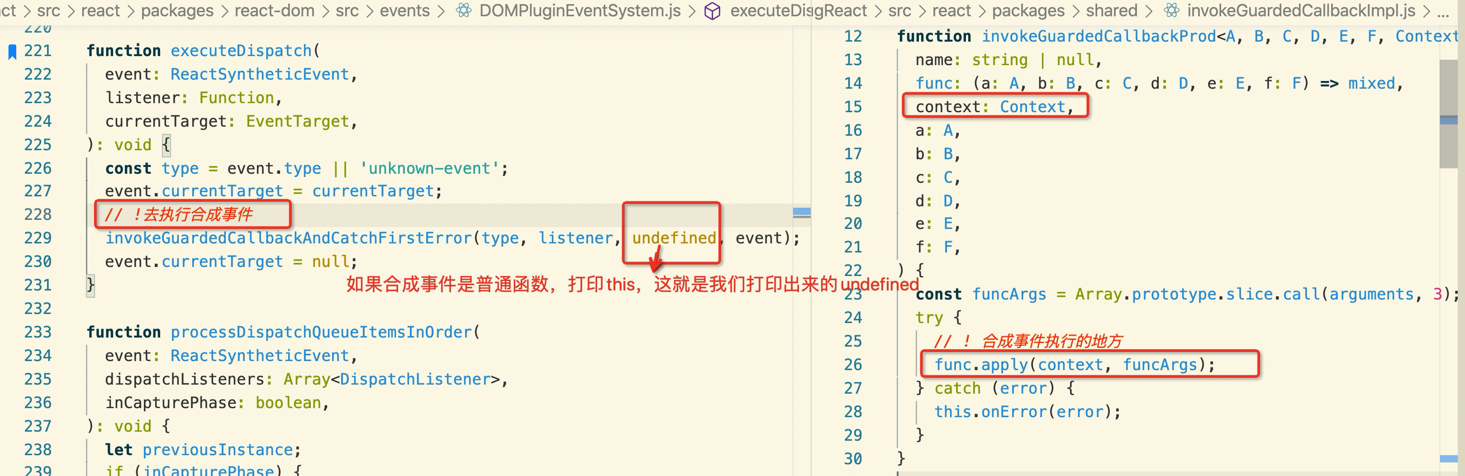Click the apply method on line 26
The height and width of the screenshot is (476, 1465).
(1004, 365)
